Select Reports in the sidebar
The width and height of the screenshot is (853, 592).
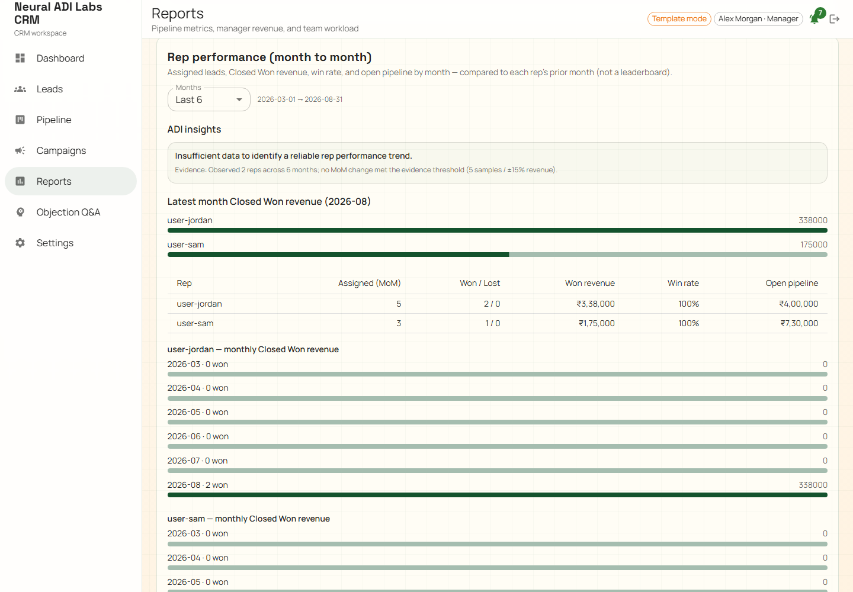(70, 181)
